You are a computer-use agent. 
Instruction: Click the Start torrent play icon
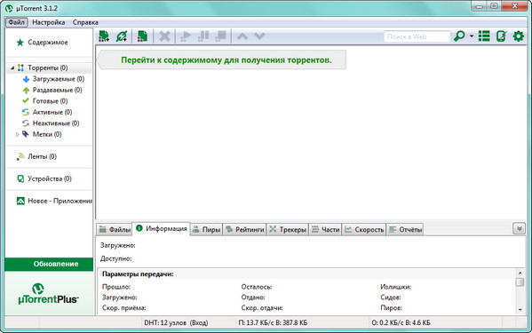point(186,36)
